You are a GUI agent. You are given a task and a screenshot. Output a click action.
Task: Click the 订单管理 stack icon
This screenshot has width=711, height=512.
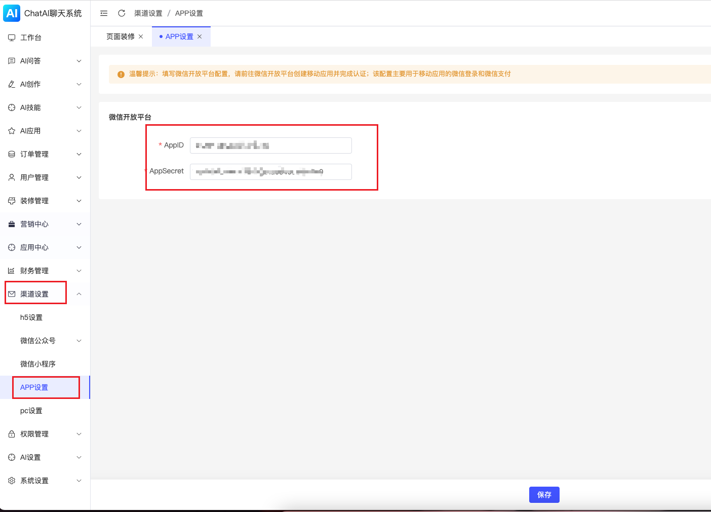[x=12, y=154]
